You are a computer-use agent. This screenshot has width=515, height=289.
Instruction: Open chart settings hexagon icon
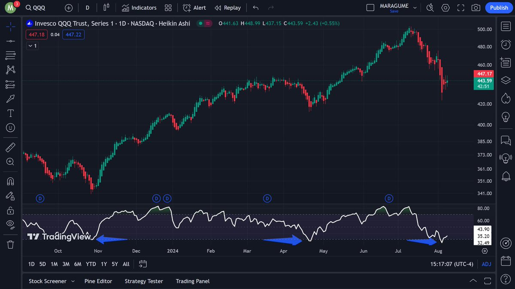[445, 8]
